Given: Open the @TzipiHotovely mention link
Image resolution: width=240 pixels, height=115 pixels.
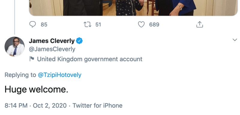Looking at the screenshot, I should 59,75.
